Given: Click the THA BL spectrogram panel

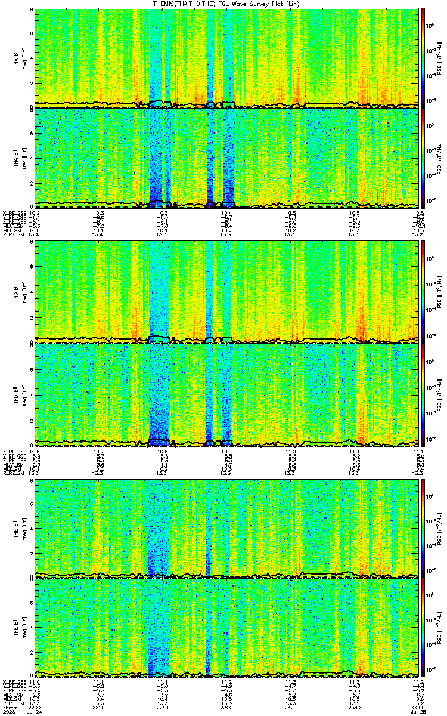Looking at the screenshot, I should tap(226, 57).
